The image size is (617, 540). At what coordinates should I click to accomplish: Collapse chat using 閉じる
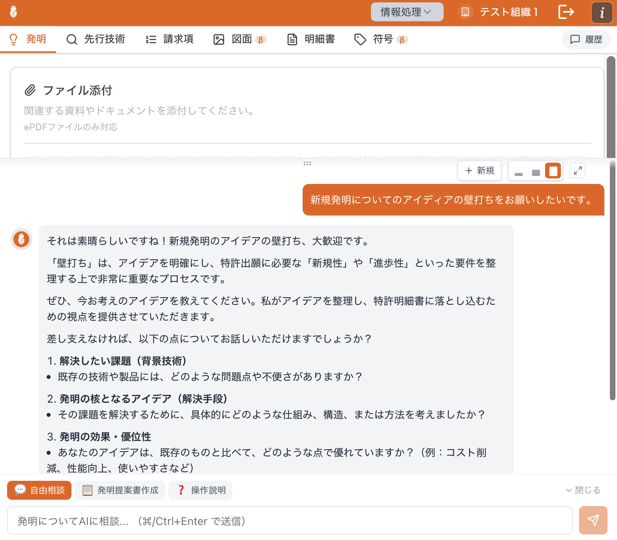click(583, 490)
